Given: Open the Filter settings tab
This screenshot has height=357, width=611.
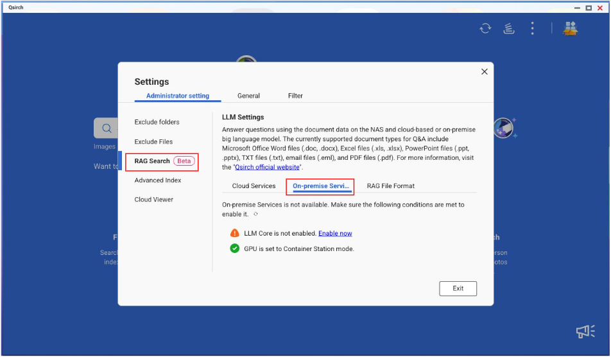Looking at the screenshot, I should (x=295, y=96).
